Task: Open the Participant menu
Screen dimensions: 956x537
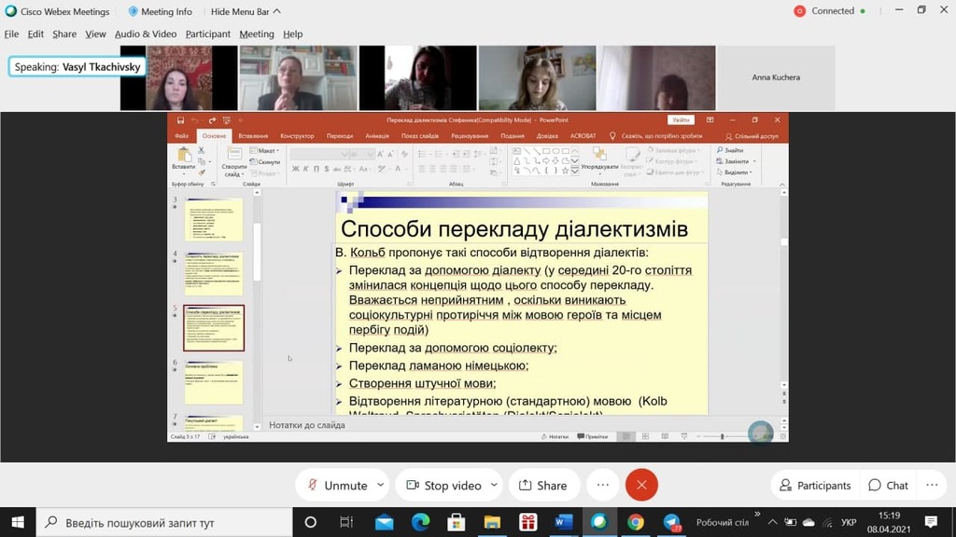Action: point(207,34)
